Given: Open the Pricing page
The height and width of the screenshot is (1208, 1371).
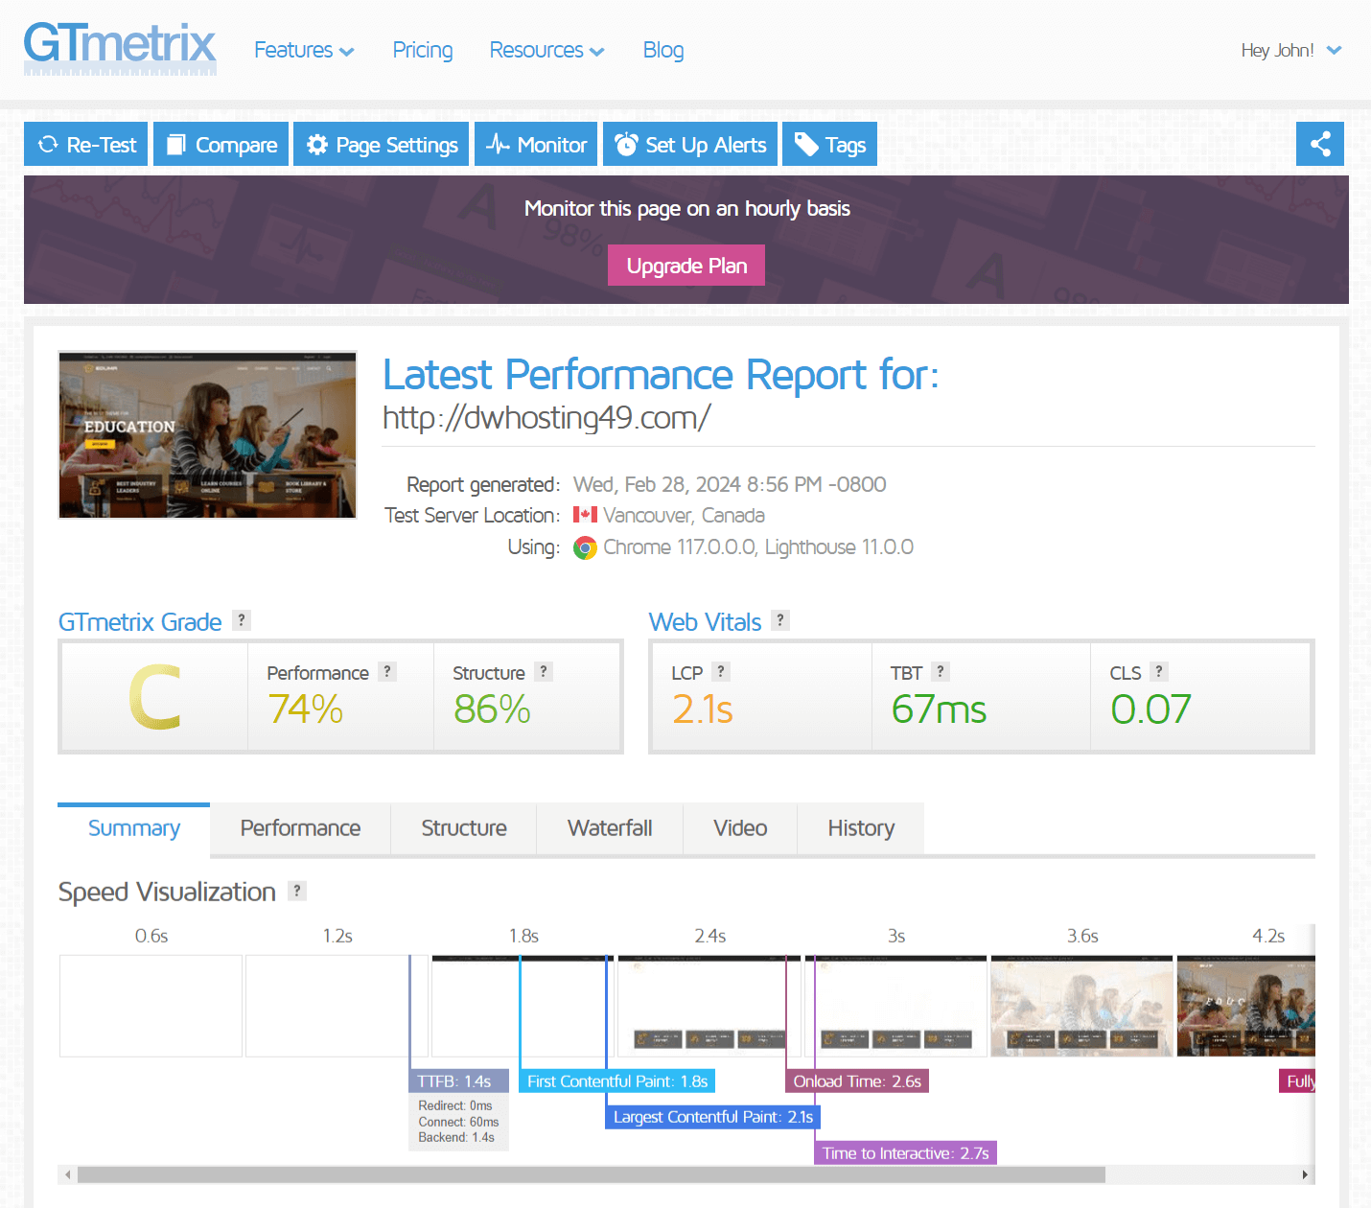Looking at the screenshot, I should click(422, 50).
